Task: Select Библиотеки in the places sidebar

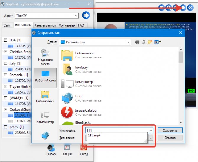Action: pyautogui.click(x=45, y=97)
